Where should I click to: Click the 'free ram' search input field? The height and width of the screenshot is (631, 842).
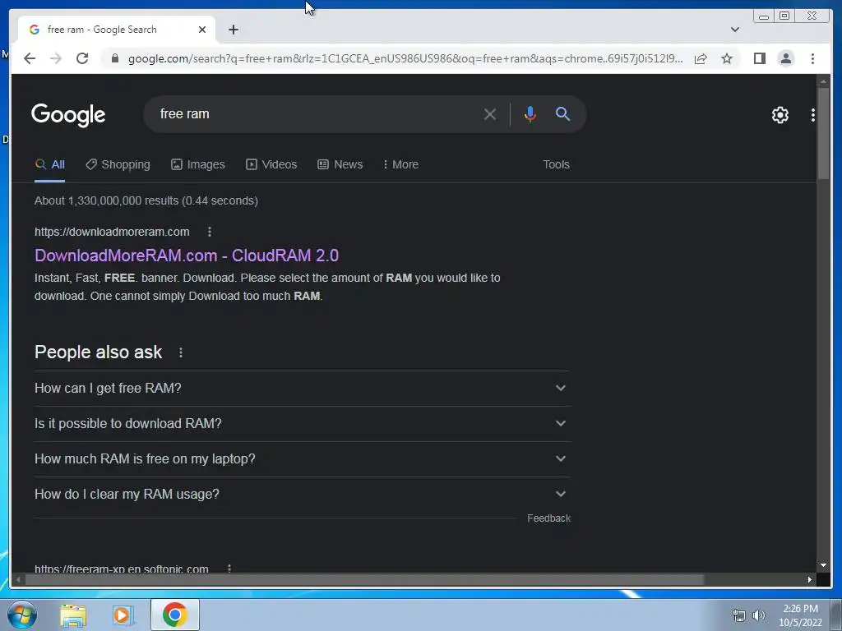tap(317, 113)
